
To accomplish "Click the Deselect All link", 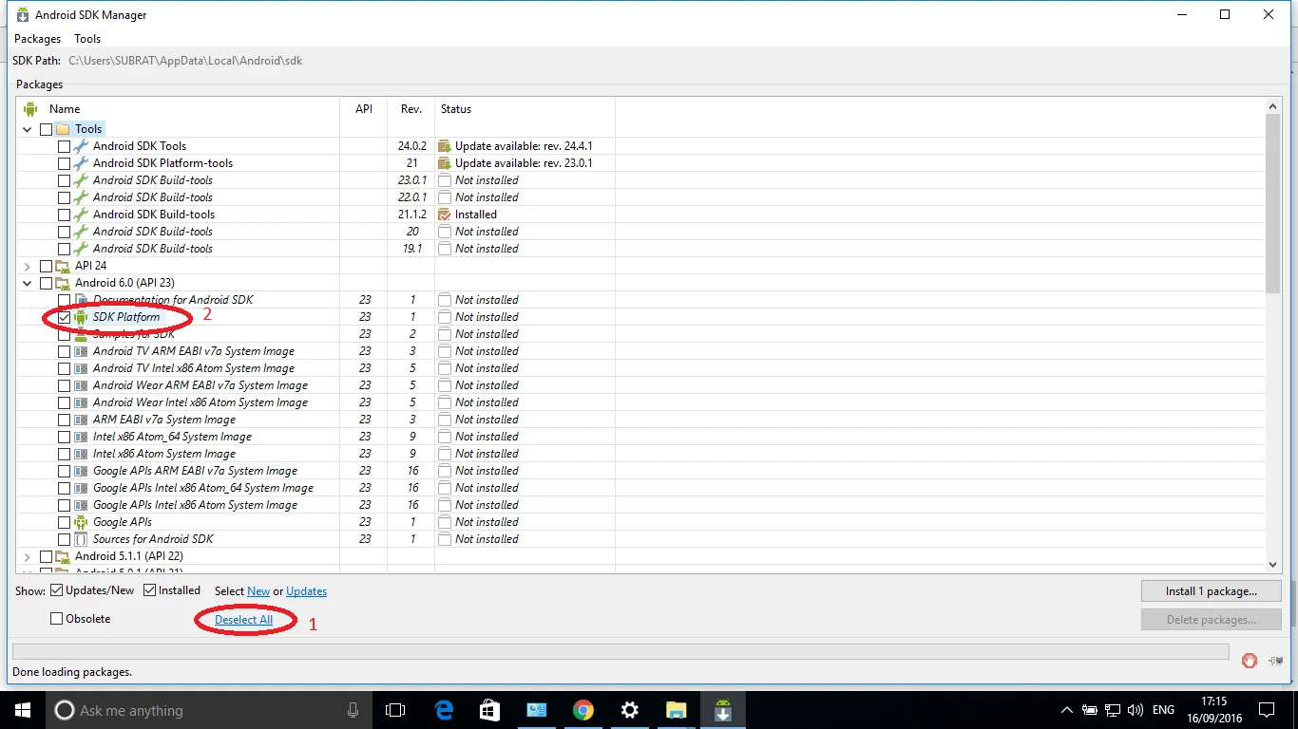I will coord(243,620).
